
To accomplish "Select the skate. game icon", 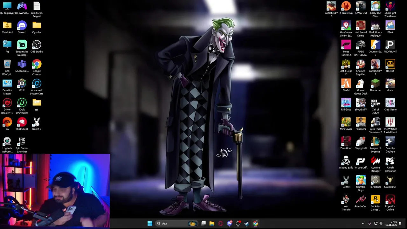I will 390,83.
